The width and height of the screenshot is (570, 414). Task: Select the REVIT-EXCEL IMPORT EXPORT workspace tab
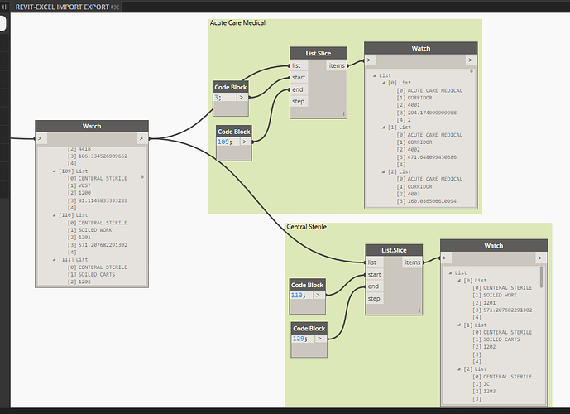[61, 7]
